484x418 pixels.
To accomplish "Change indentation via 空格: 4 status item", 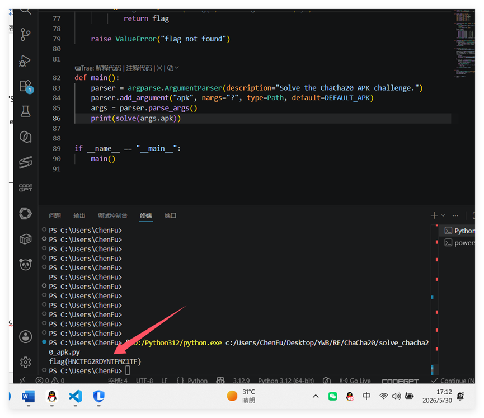I will (118, 381).
